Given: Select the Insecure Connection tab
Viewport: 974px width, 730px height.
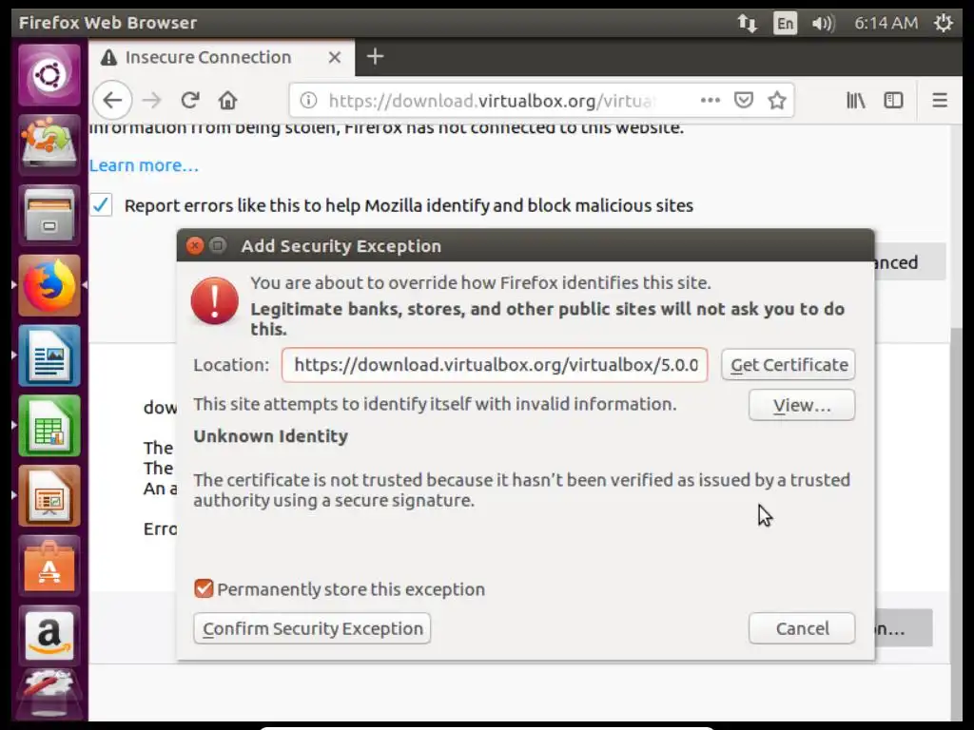Looking at the screenshot, I should click(221, 57).
